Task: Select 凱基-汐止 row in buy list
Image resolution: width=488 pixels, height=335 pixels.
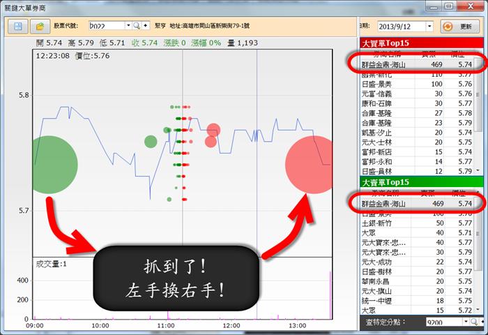Action: coord(417,133)
